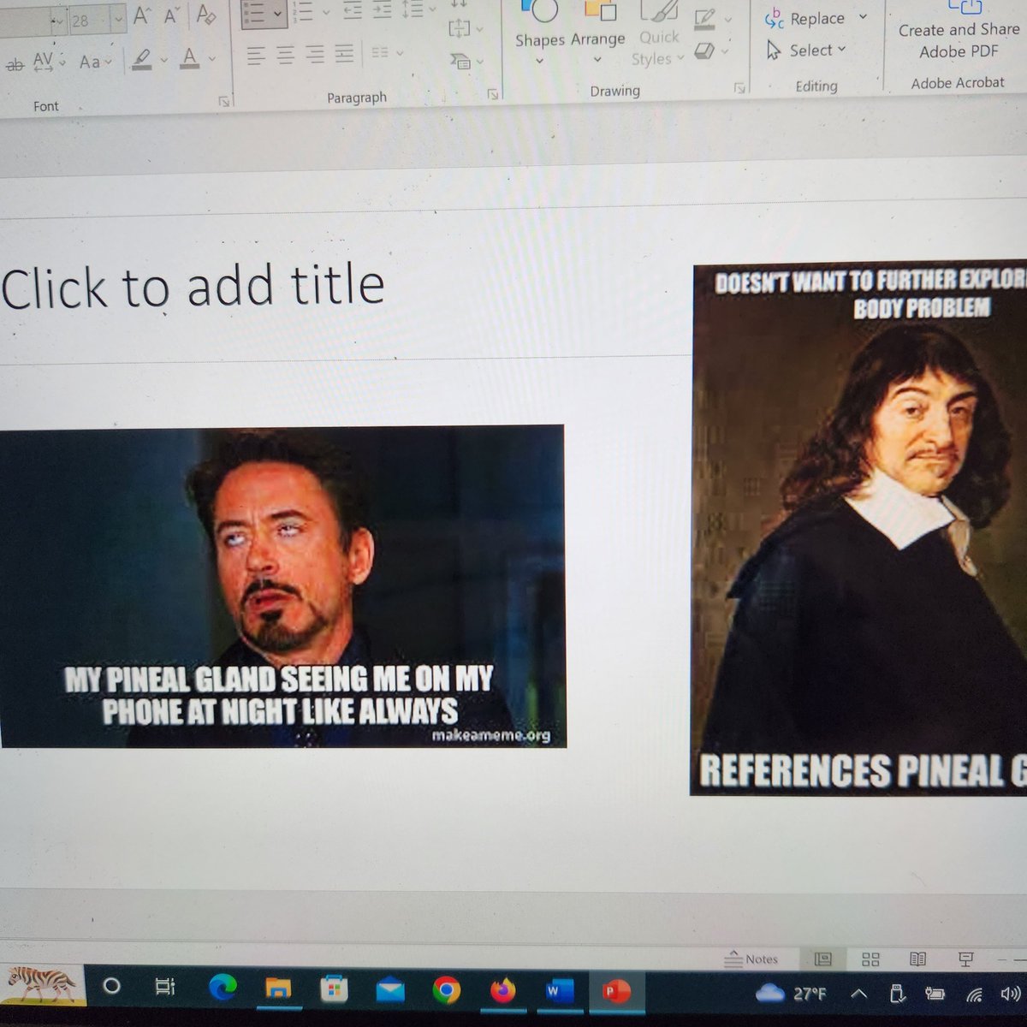1027x1027 pixels.
Task: Open the weather widget showing 27°F
Action: click(x=793, y=994)
